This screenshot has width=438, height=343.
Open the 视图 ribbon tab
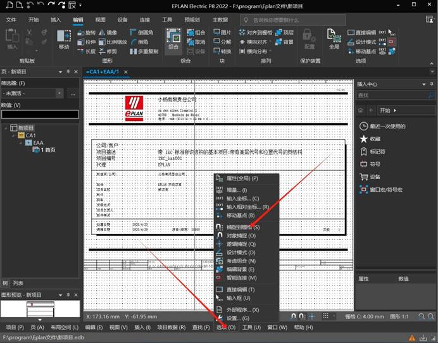(100, 20)
